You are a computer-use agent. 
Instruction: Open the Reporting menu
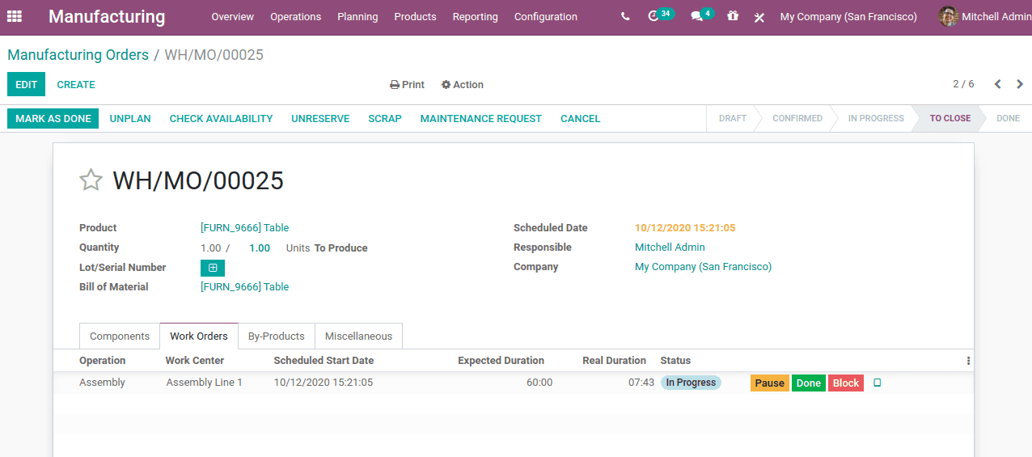(475, 17)
